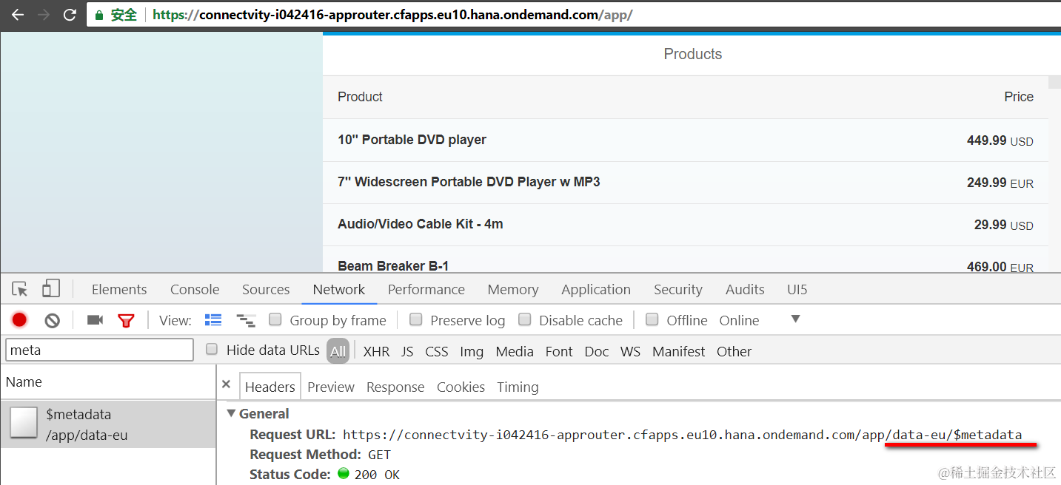Image resolution: width=1061 pixels, height=485 pixels.
Task: Filter requests by Other
Action: click(x=734, y=351)
